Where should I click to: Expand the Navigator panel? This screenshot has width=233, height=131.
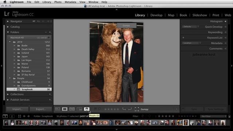[x=8, y=21]
